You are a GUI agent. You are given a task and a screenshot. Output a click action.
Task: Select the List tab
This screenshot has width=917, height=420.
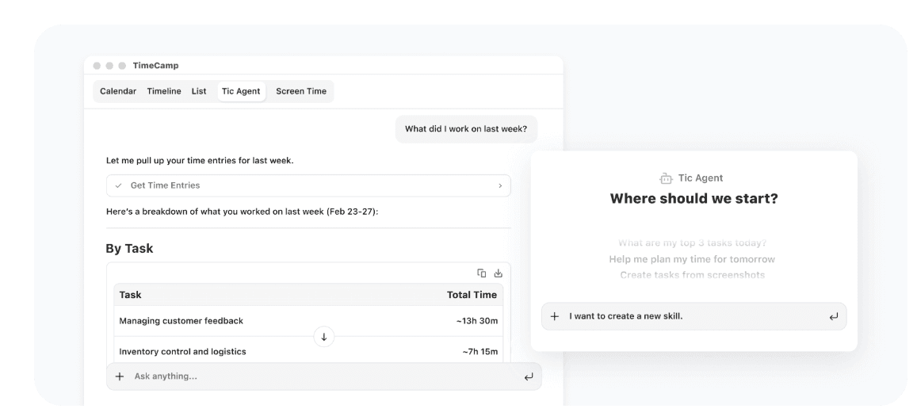coord(199,91)
